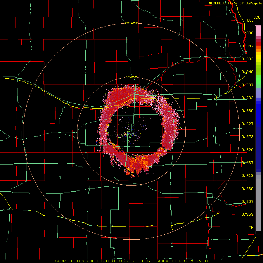Click the 0.893 scale value
Screen dimensions: 263x263
pyautogui.click(x=248, y=59)
